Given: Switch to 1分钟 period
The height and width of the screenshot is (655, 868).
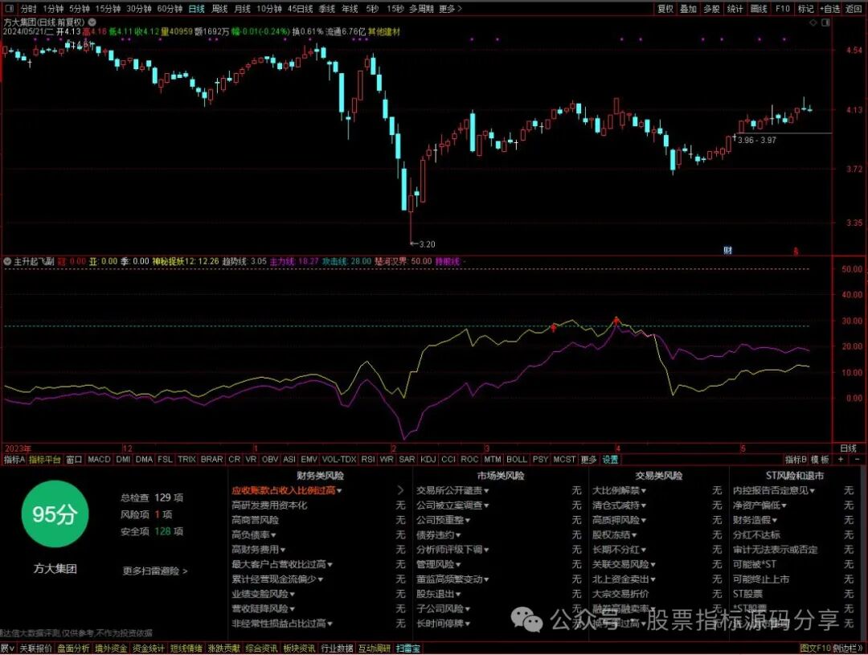Looking at the screenshot, I should pos(53,9).
